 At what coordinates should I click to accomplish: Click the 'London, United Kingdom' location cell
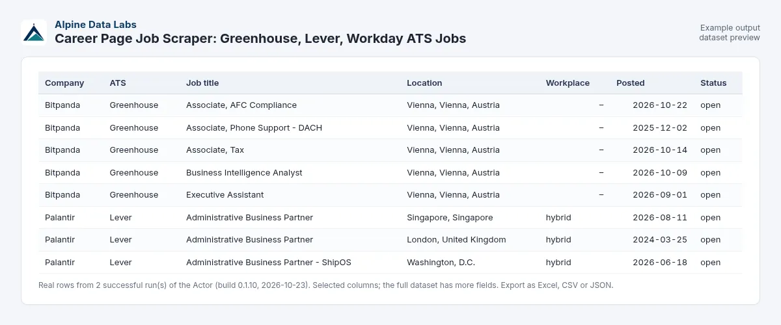456,240
